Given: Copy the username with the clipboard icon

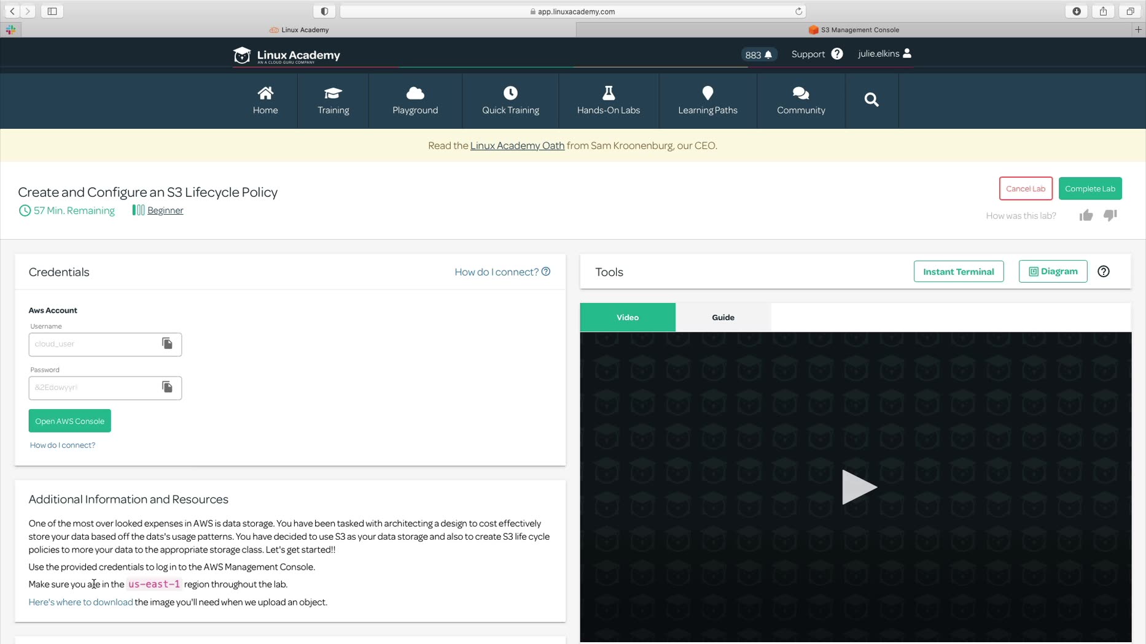Looking at the screenshot, I should 167,343.
